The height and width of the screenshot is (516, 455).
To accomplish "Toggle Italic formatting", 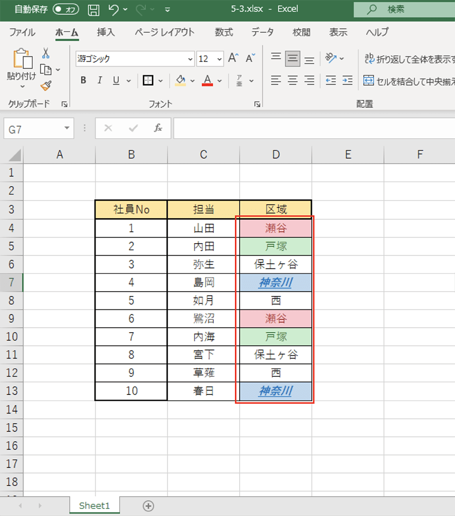I will pos(100,80).
